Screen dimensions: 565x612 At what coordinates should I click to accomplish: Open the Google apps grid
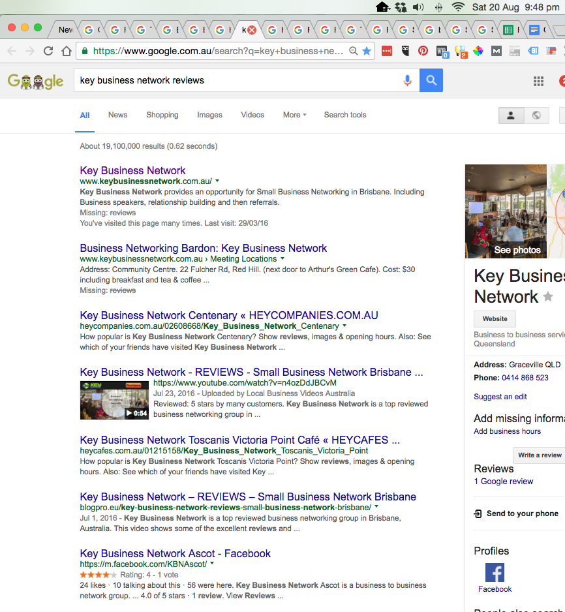538,81
